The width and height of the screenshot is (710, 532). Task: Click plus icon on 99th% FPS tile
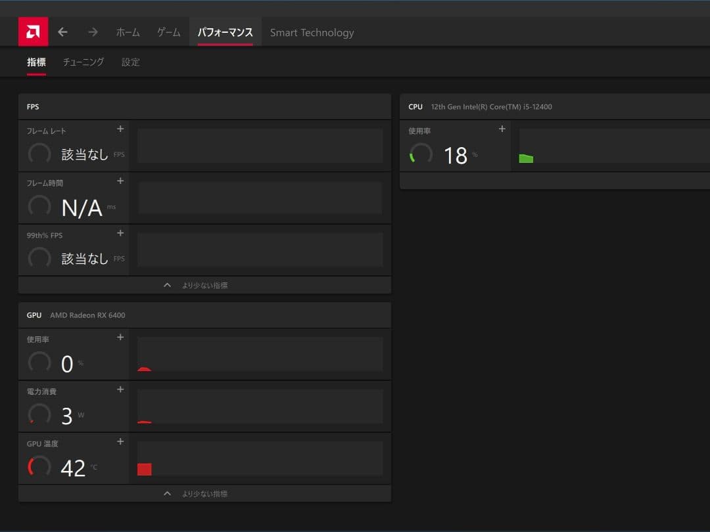pos(120,233)
